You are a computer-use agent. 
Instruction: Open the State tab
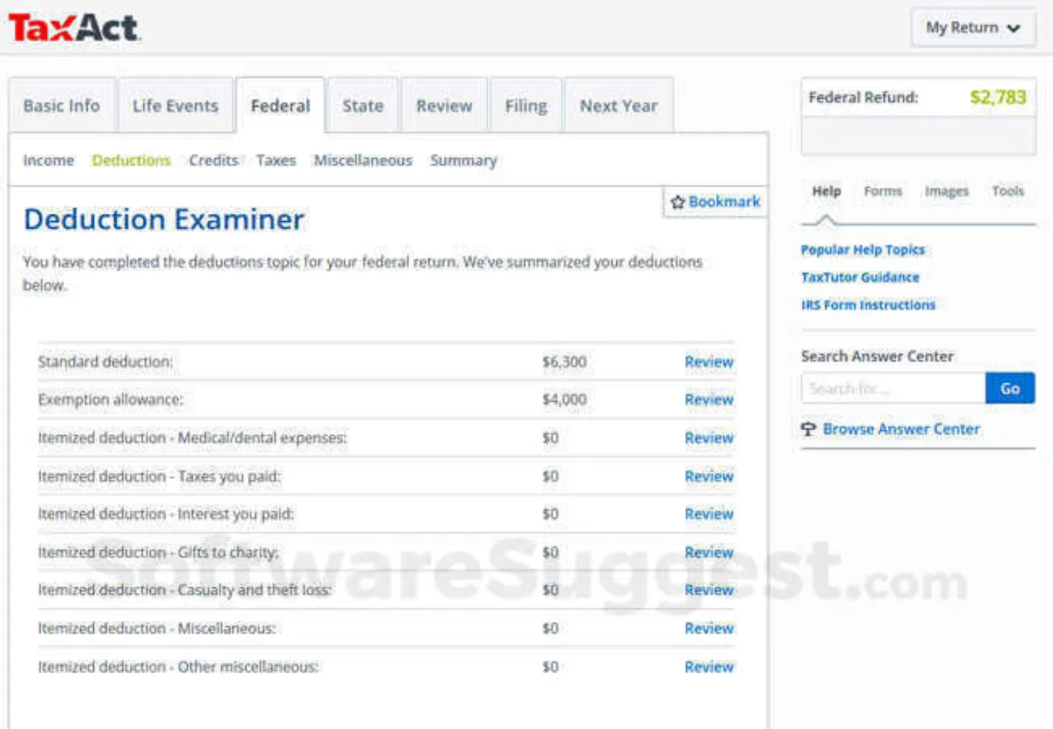pos(363,106)
